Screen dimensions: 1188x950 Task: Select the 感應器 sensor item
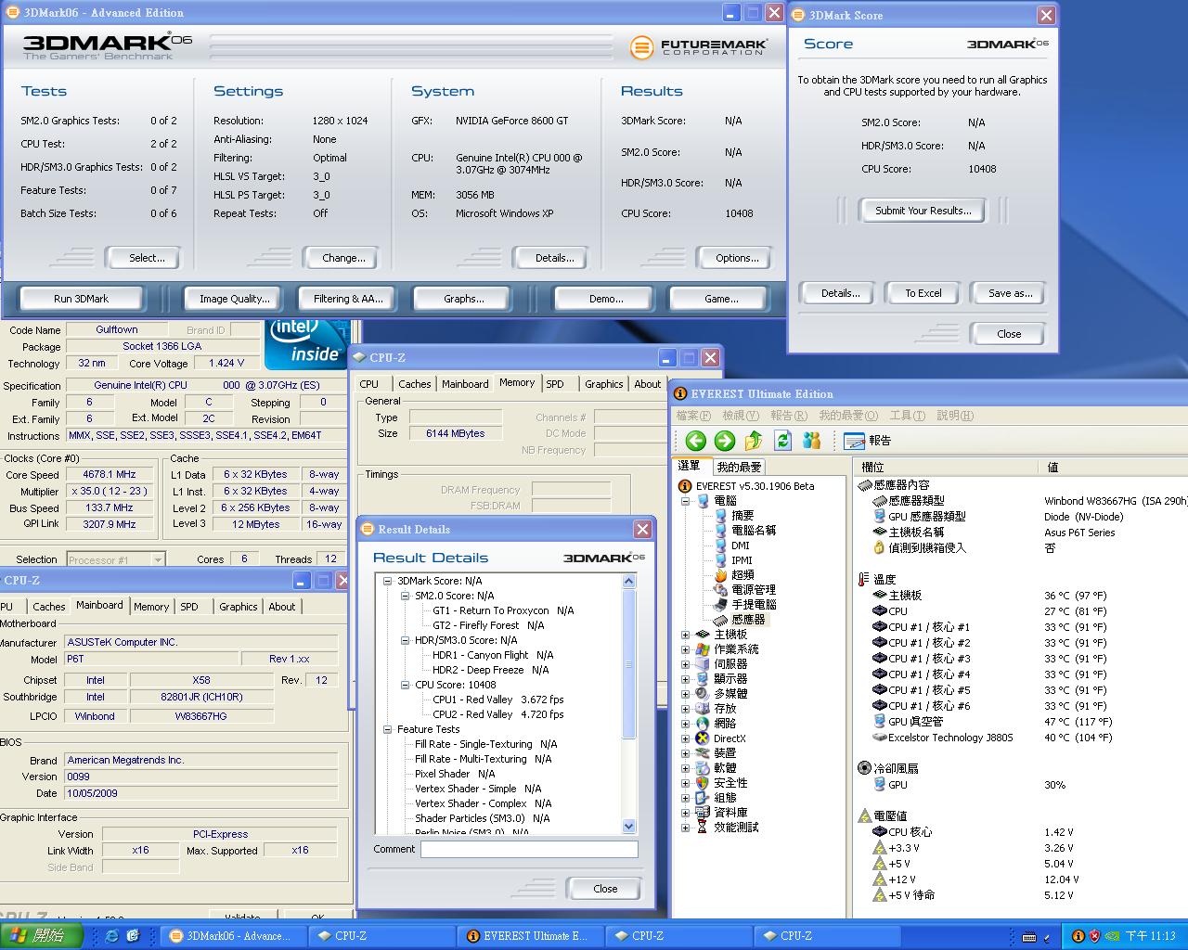pyautogui.click(x=748, y=620)
